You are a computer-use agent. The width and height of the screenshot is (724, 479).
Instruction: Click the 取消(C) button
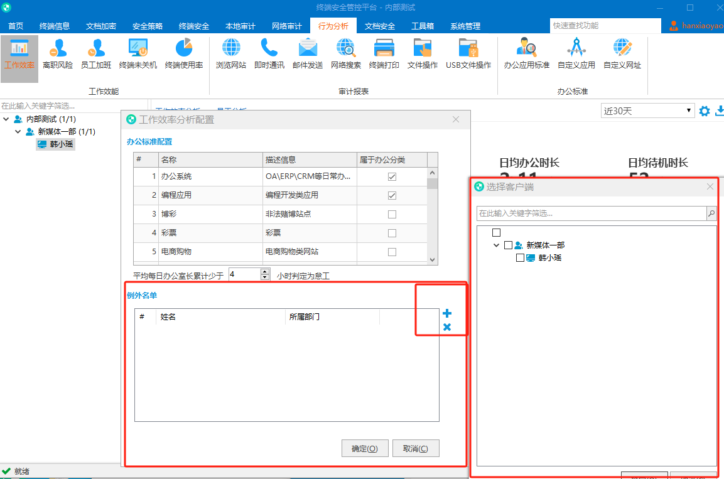[416, 448]
